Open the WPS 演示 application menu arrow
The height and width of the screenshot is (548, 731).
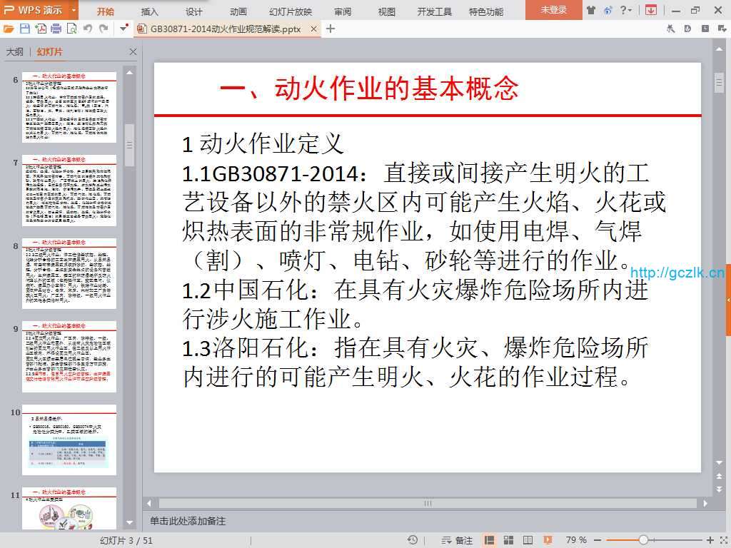point(74,10)
